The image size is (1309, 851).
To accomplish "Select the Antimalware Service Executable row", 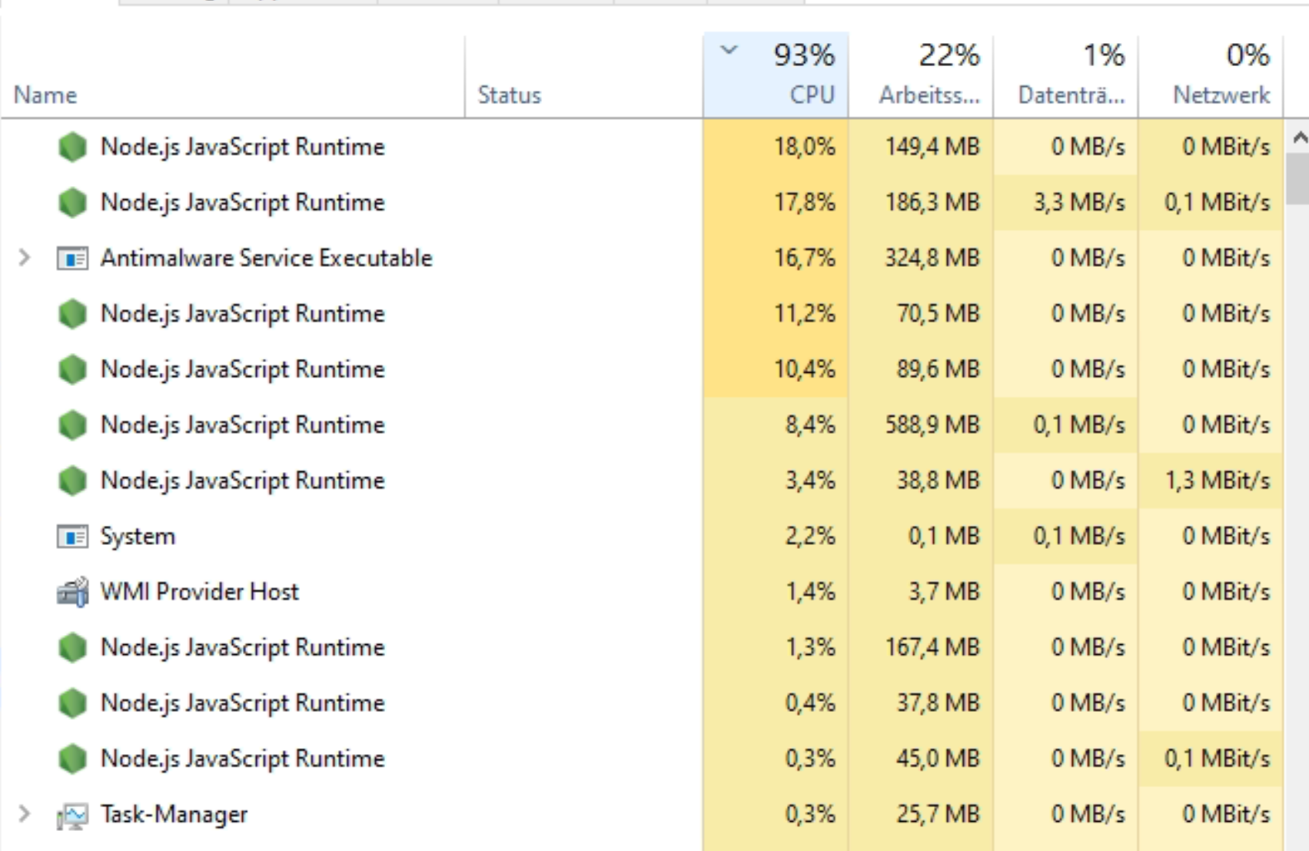I will (x=266, y=258).
